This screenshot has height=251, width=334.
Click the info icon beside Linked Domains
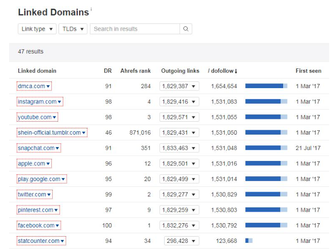pos(91,9)
